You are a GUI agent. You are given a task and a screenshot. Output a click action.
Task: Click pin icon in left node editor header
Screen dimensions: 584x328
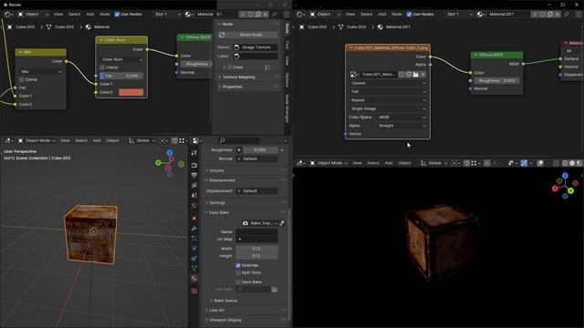click(x=275, y=15)
